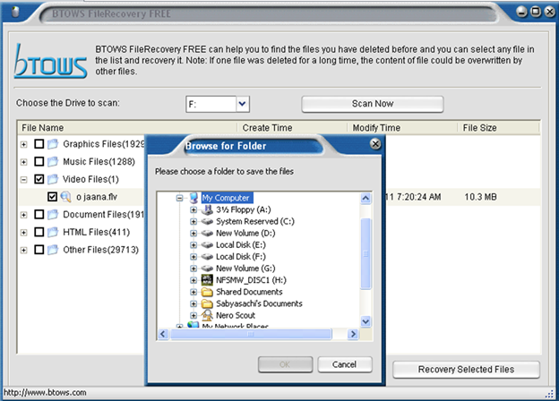Screen dimensions: 559x401
Task: Sort by Create Time column header
Action: click(x=292, y=128)
